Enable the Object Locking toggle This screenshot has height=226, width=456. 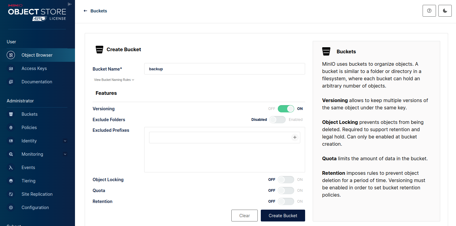[x=286, y=180]
